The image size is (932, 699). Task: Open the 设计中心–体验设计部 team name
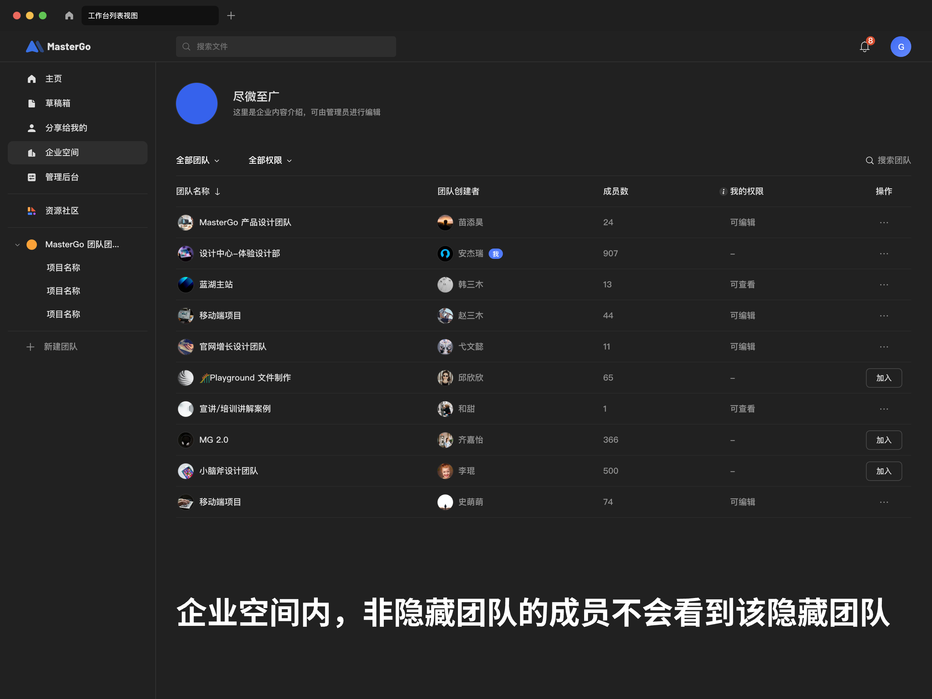(239, 253)
